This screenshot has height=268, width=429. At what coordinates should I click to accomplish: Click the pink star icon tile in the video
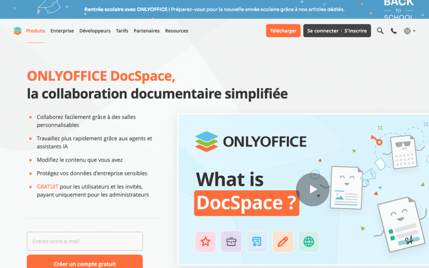point(205,242)
